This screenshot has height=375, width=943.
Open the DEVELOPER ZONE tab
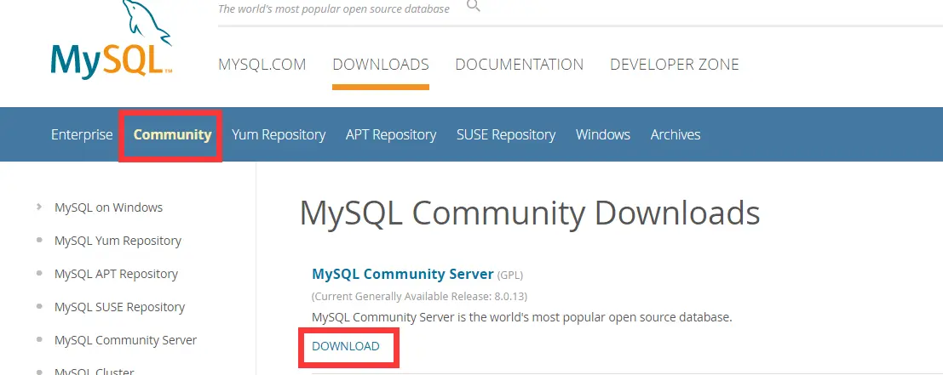tap(674, 64)
